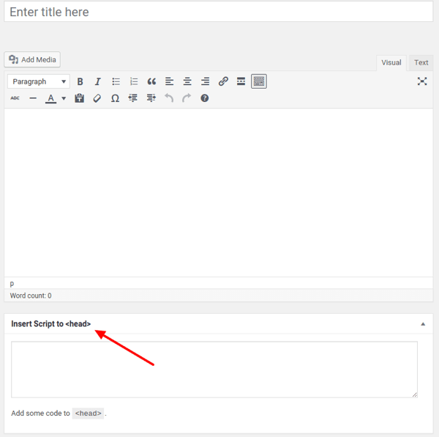Image resolution: width=439 pixels, height=437 pixels.
Task: Click the Bold formatting icon
Action: pyautogui.click(x=80, y=81)
